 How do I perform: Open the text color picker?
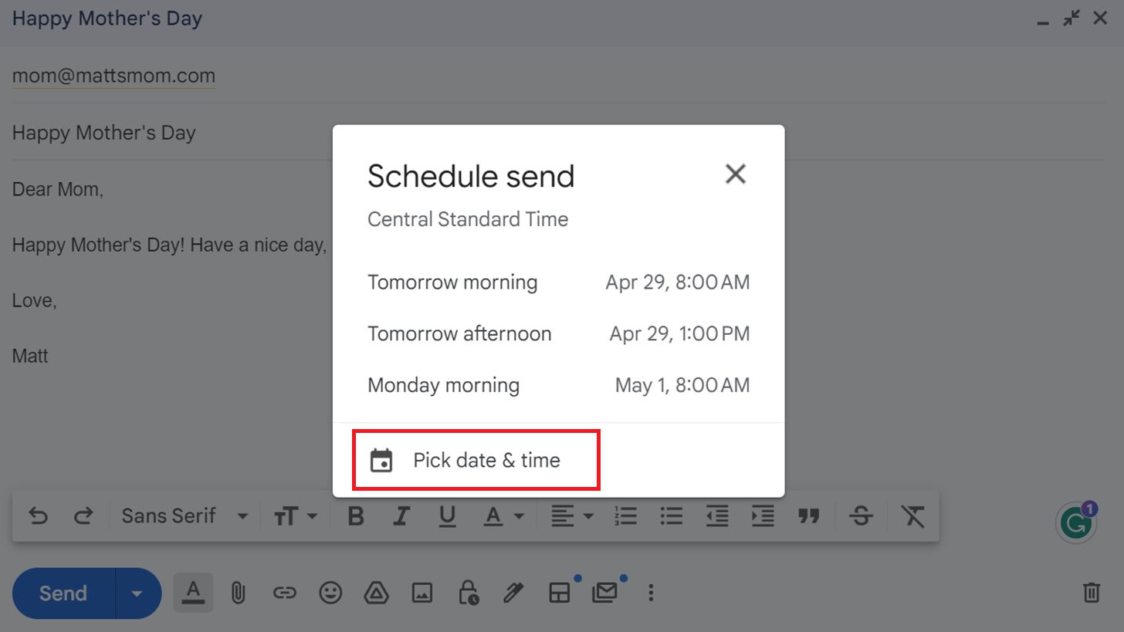tap(504, 516)
